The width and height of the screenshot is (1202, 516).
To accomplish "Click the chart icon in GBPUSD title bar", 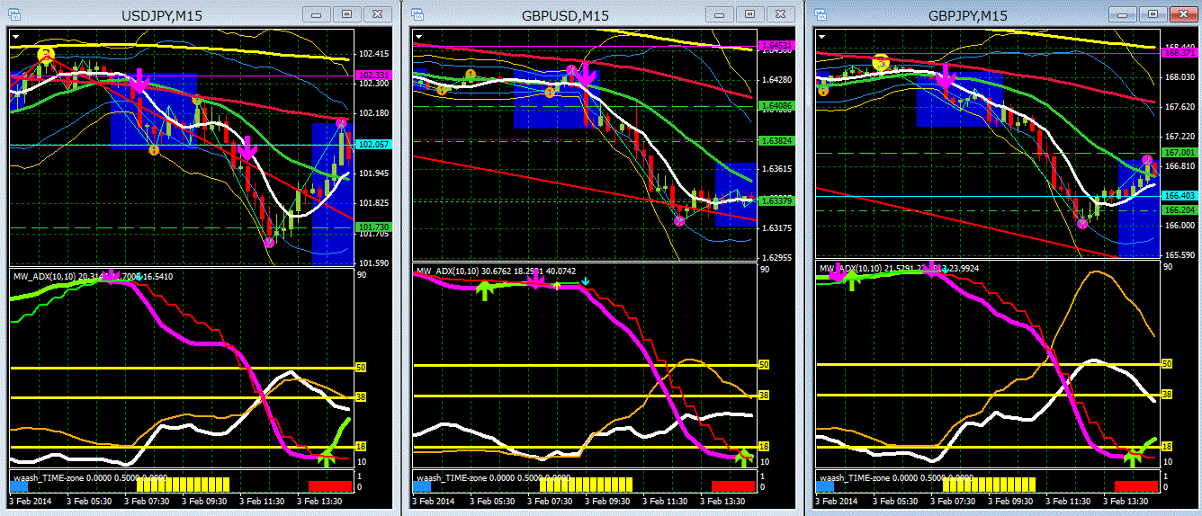I will (x=420, y=14).
